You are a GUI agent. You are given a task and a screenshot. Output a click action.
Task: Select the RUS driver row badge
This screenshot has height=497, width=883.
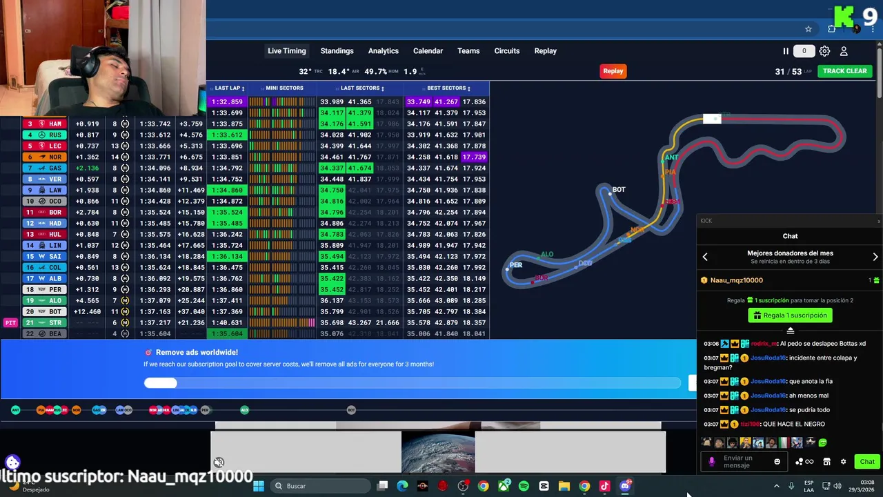point(44,135)
